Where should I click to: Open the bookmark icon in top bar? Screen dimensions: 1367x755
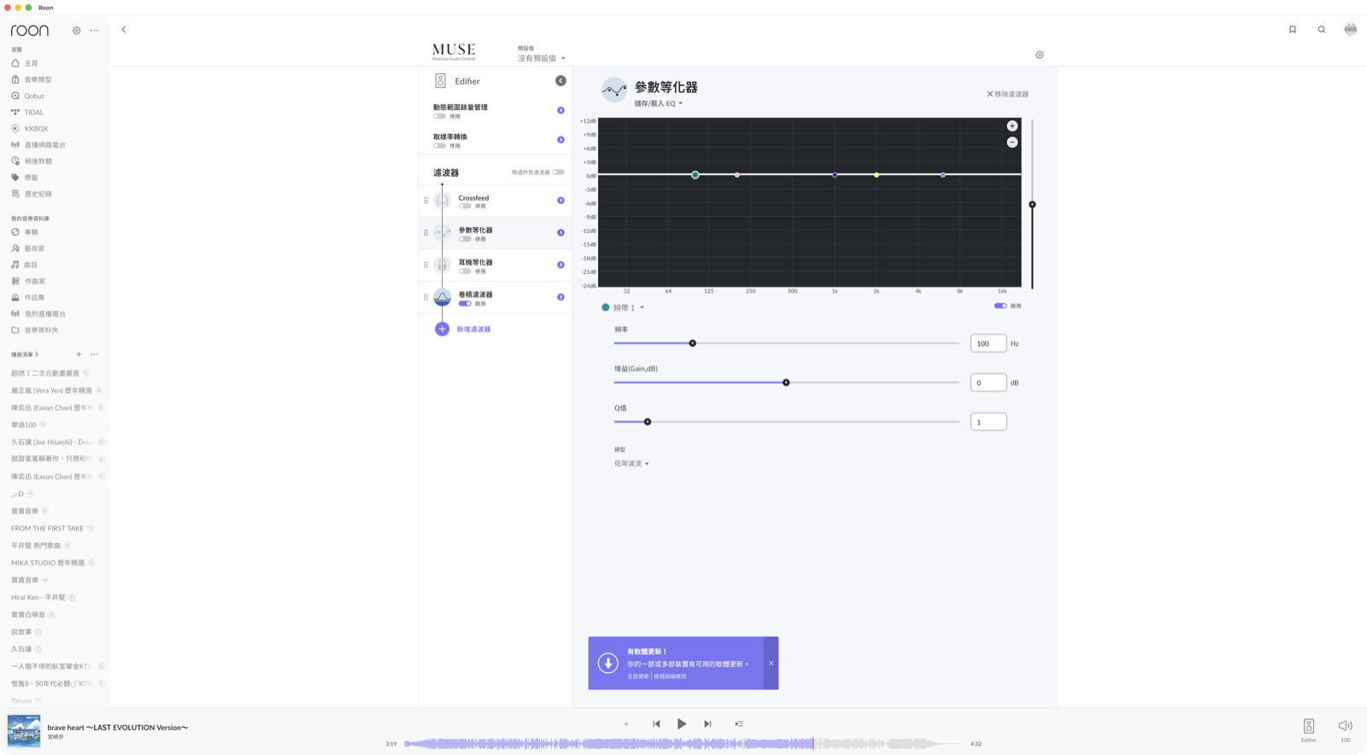point(1293,30)
